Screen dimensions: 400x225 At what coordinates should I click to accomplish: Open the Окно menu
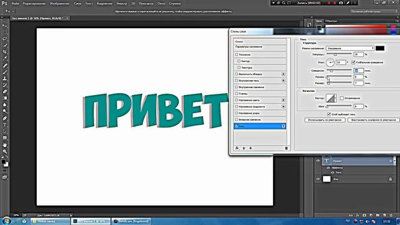pos(161,4)
